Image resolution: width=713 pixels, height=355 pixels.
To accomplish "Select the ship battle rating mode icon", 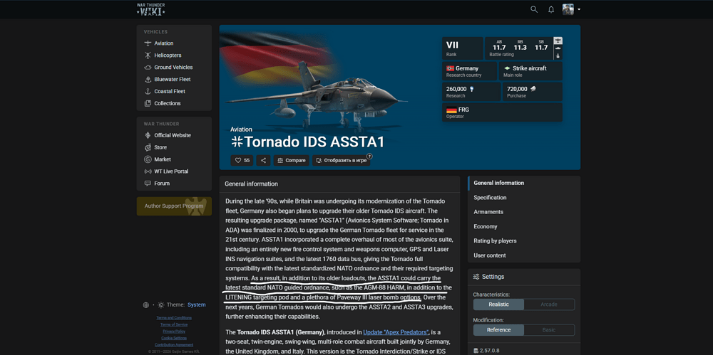I will (x=558, y=55).
